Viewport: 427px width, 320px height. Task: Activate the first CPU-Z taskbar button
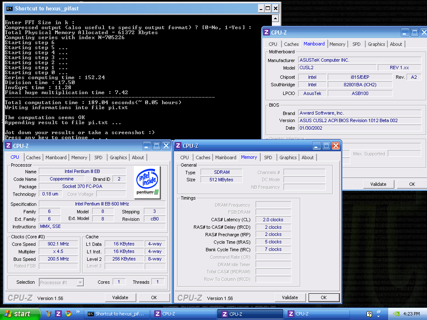pyautogui.click(x=184, y=314)
